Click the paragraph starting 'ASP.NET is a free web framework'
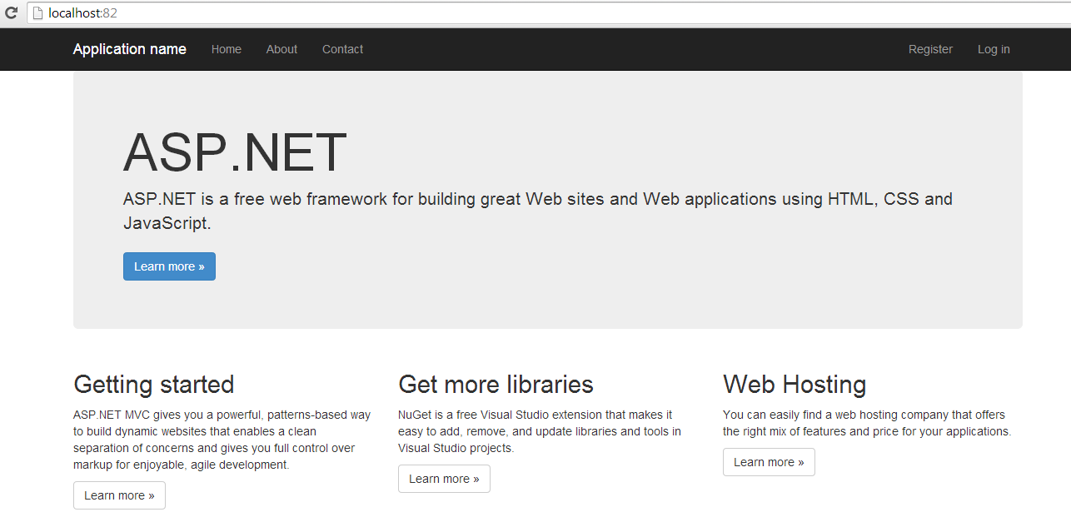 (538, 211)
